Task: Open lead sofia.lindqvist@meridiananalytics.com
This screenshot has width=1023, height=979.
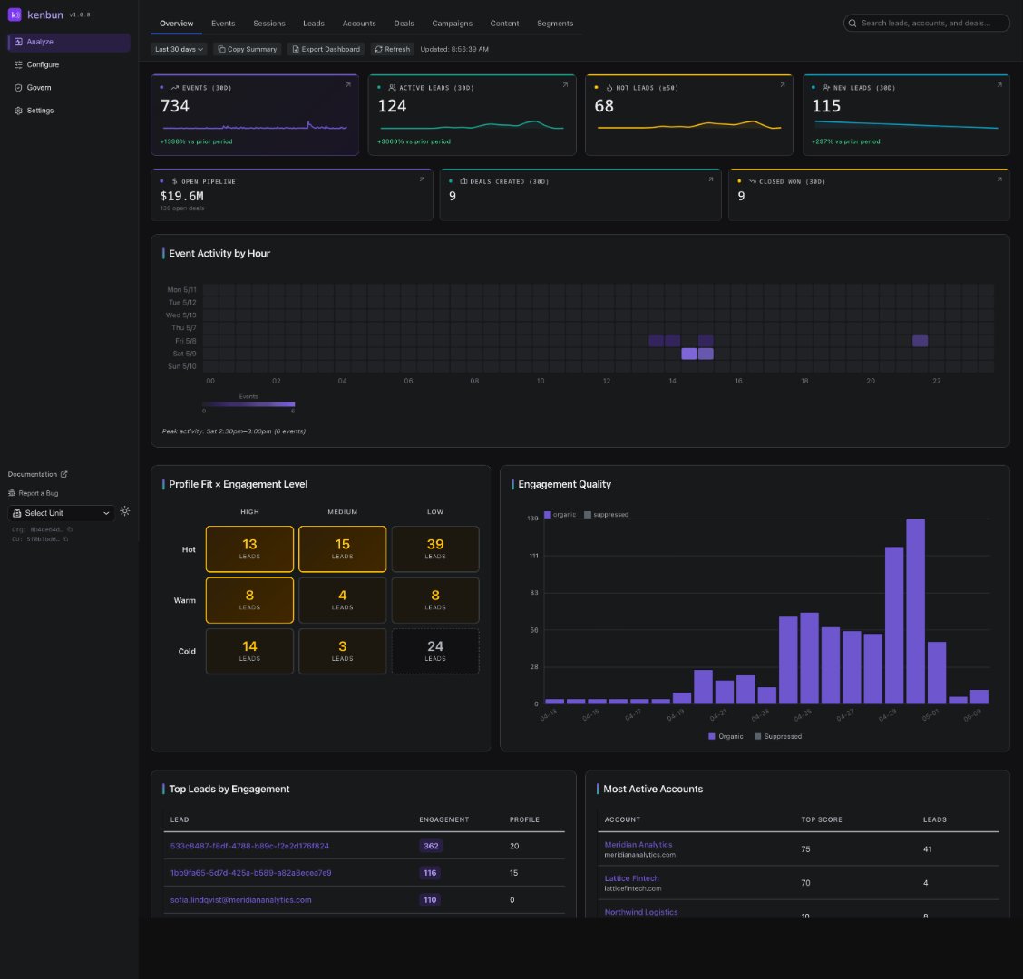Action: point(240,900)
